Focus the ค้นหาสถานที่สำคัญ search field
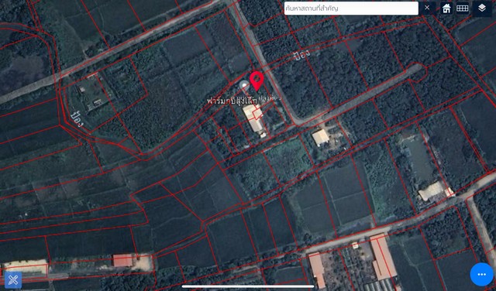496x291 pixels. (351, 9)
